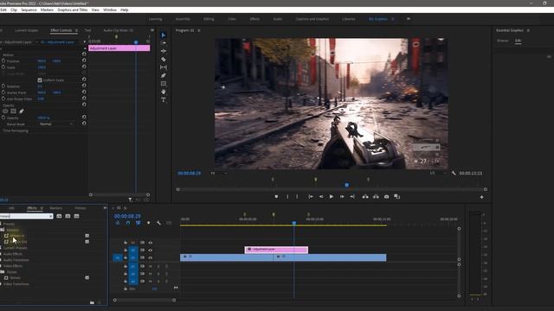
Task: Open playback resolution 1/2 dropdown
Action: [x=438, y=173]
